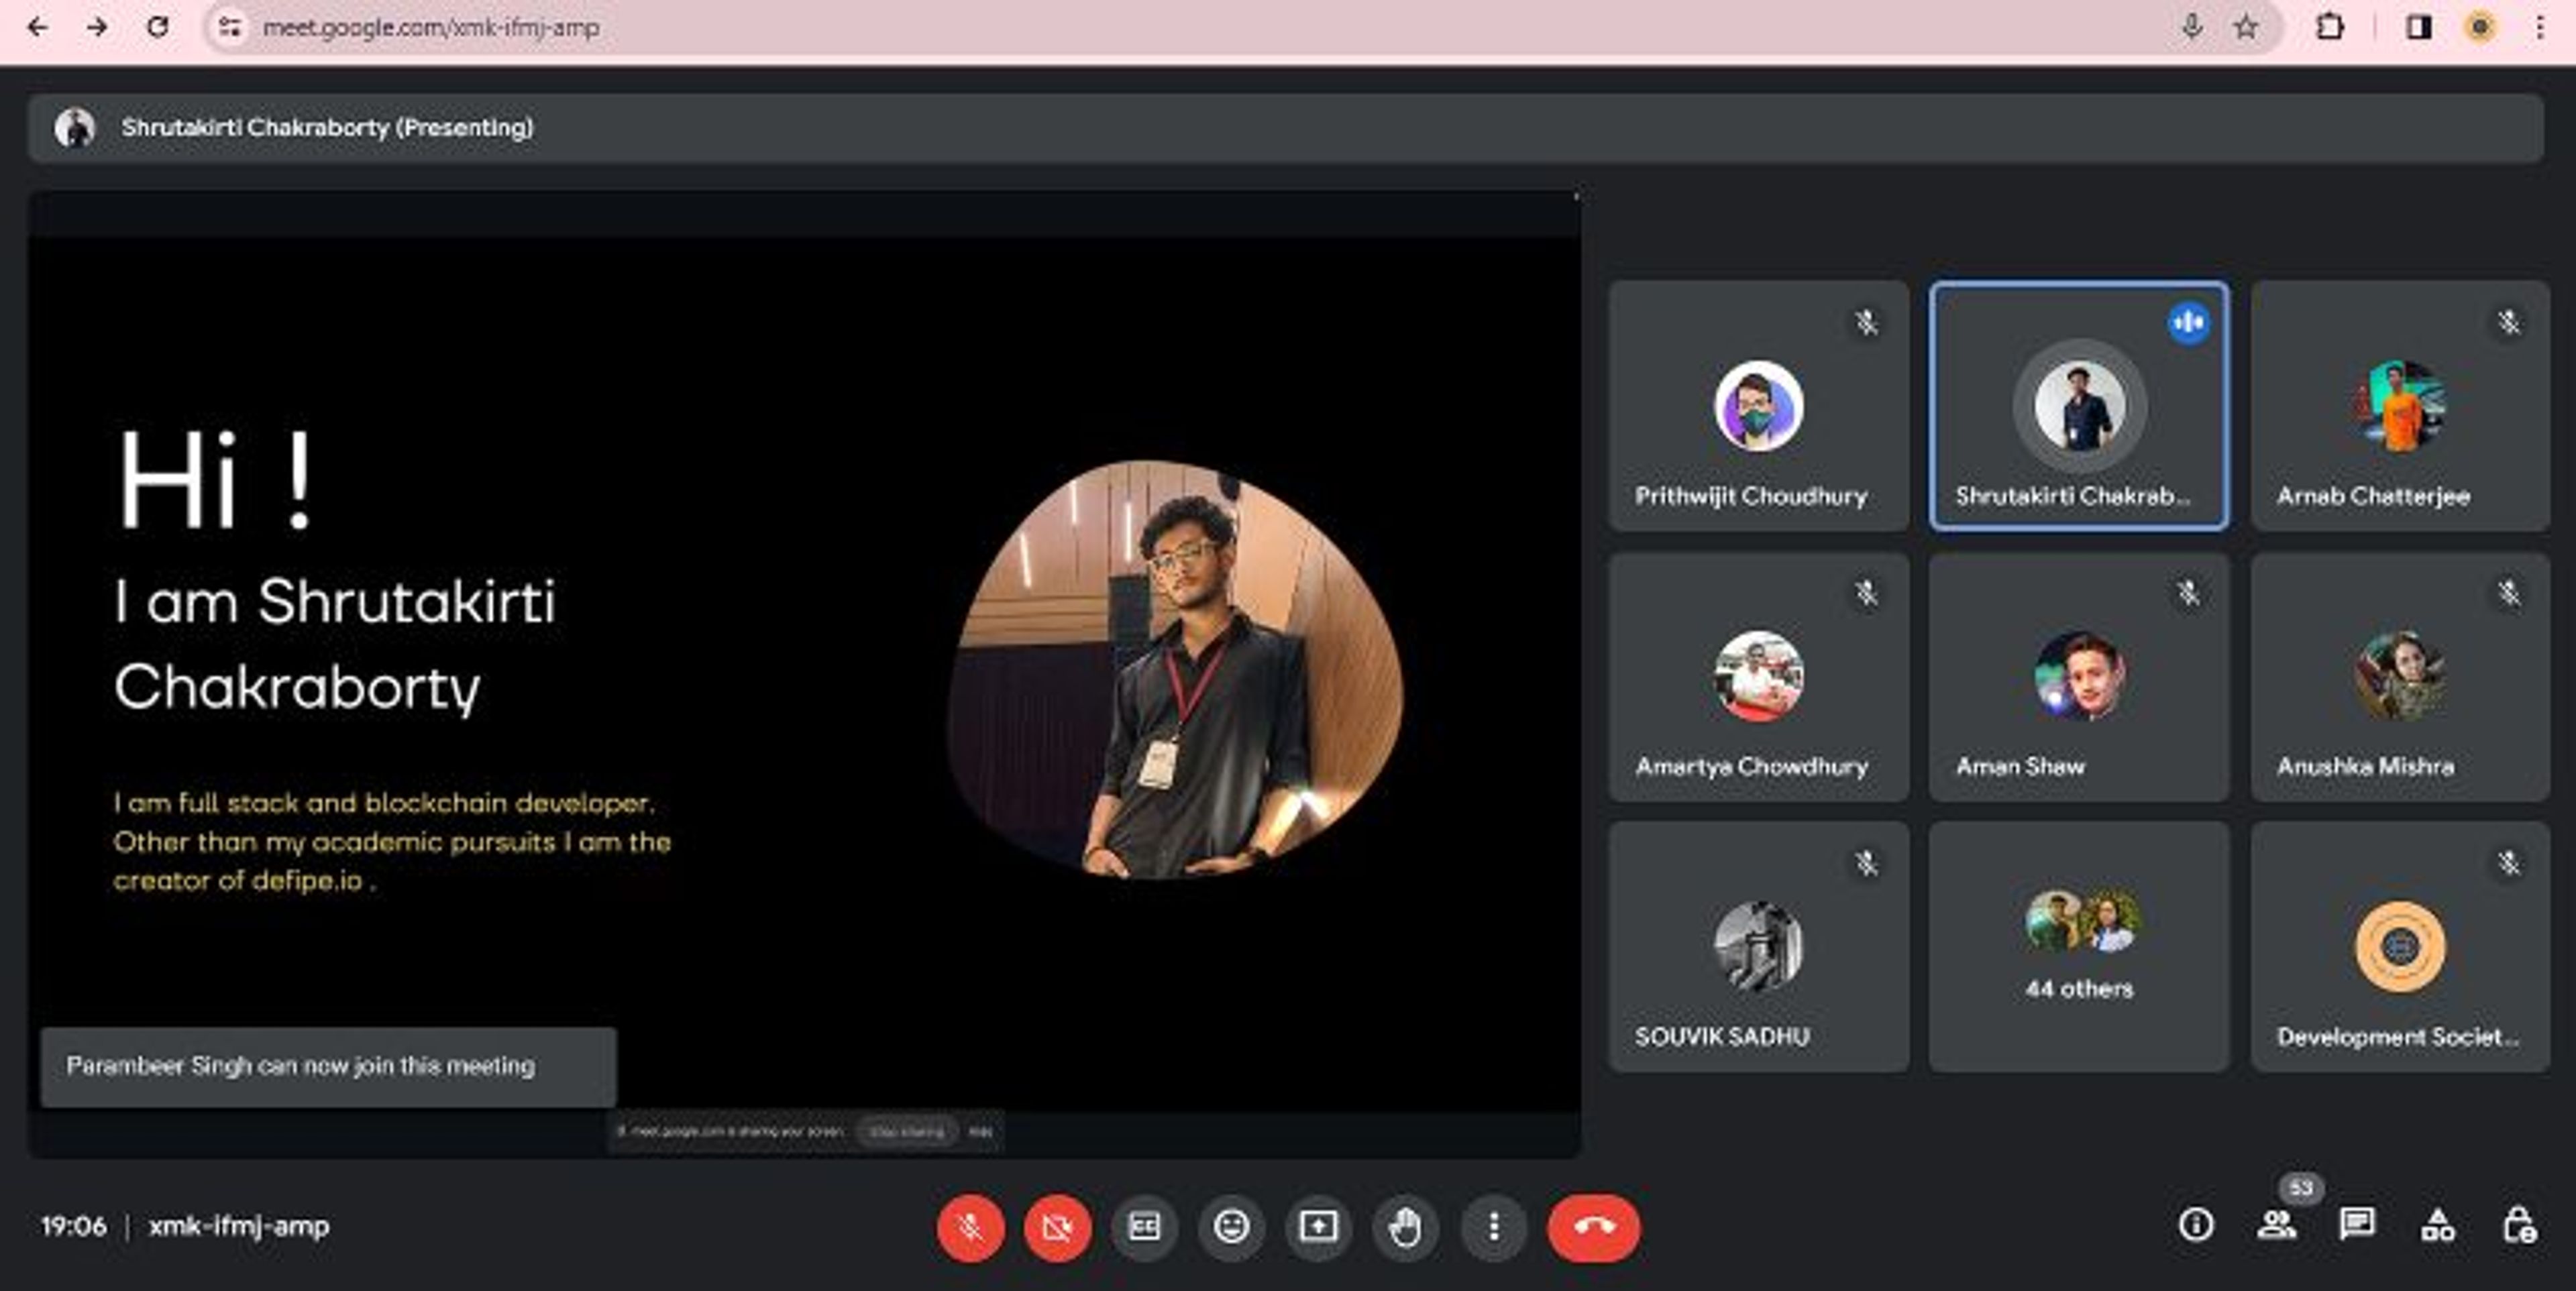Open the Activities panel
2576x1291 pixels.
coord(2437,1224)
